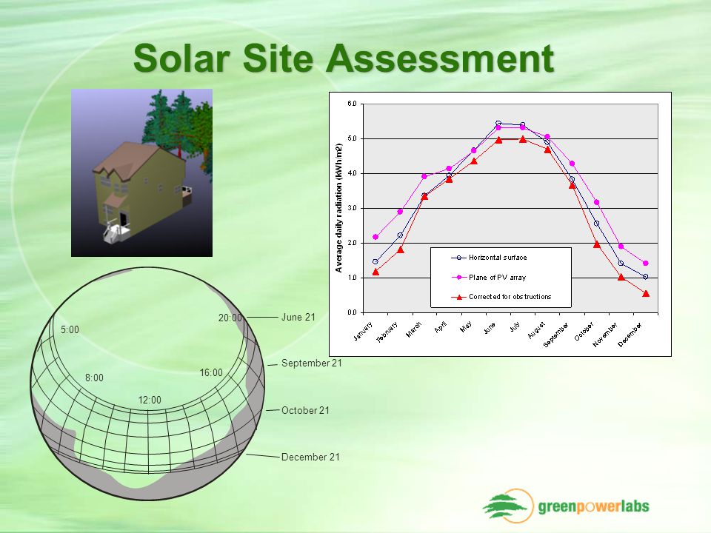
Task: Click the 6.0 y-axis value
Action: point(353,104)
